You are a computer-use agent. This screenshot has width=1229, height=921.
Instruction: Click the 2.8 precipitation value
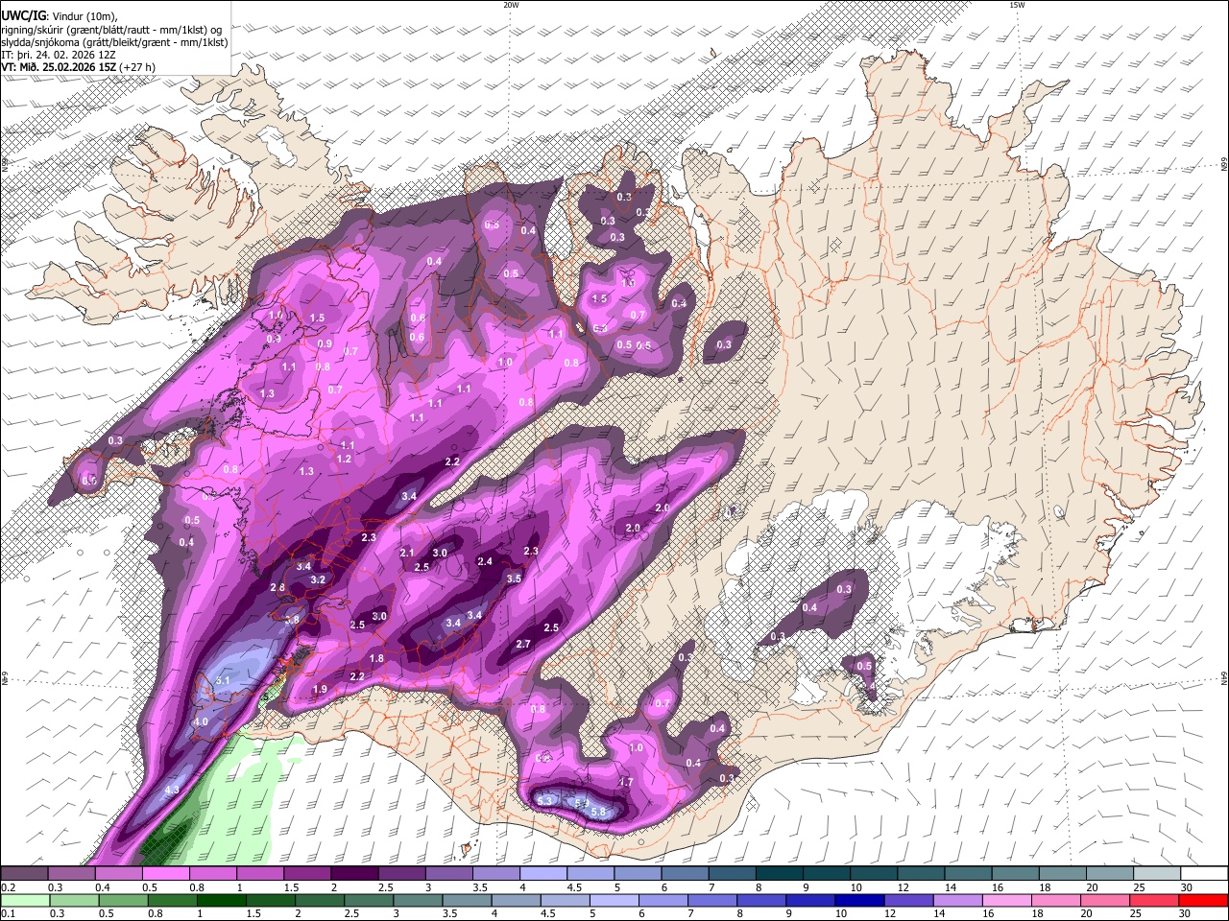point(277,587)
